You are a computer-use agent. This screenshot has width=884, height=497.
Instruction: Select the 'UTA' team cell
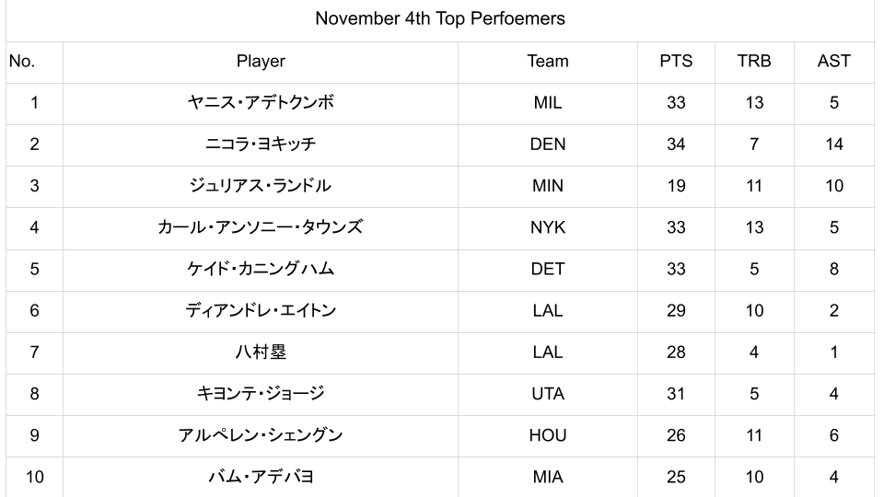click(548, 394)
